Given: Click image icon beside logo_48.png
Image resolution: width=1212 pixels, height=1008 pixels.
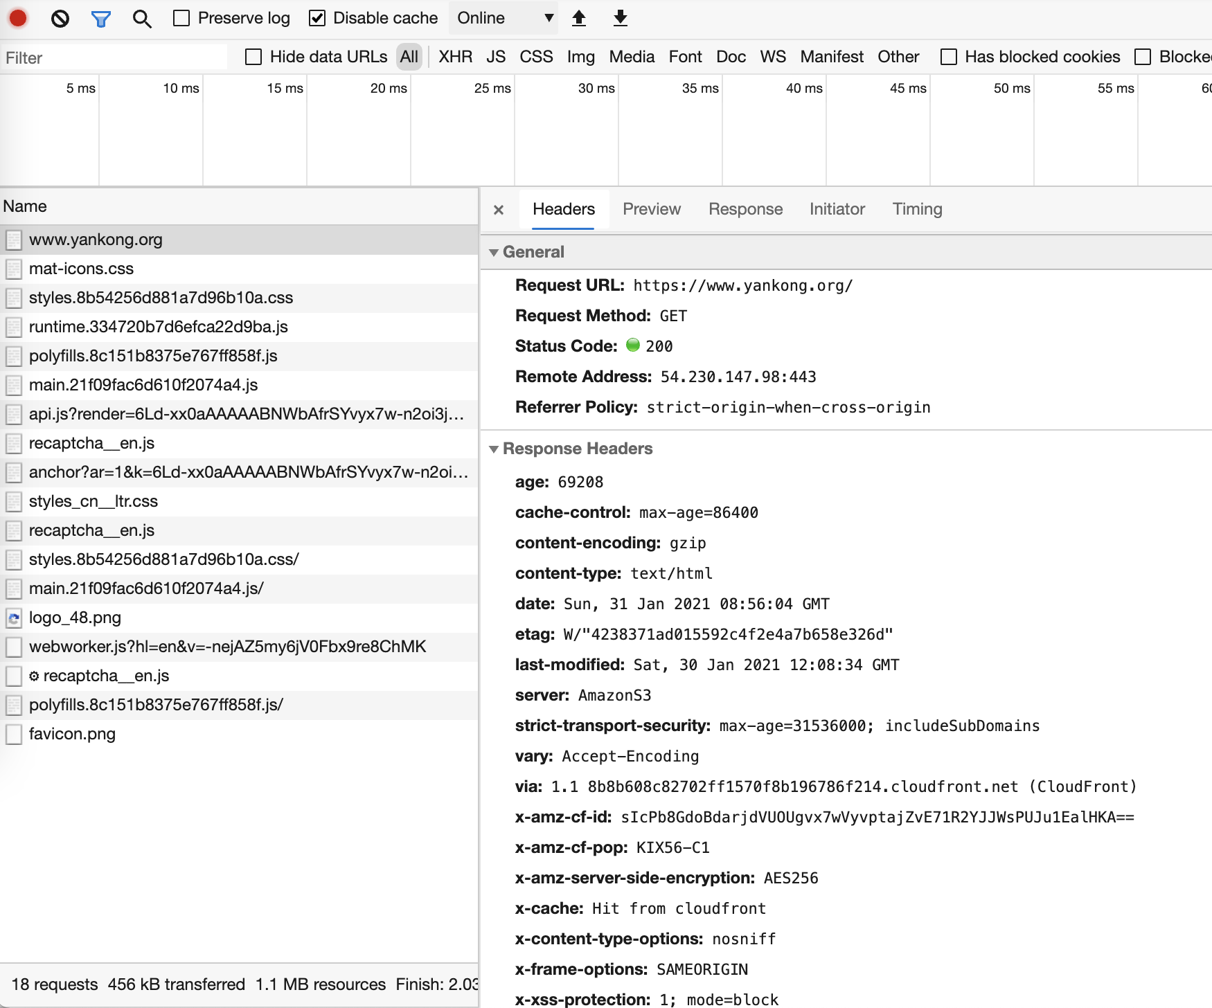Looking at the screenshot, I should click(13, 618).
